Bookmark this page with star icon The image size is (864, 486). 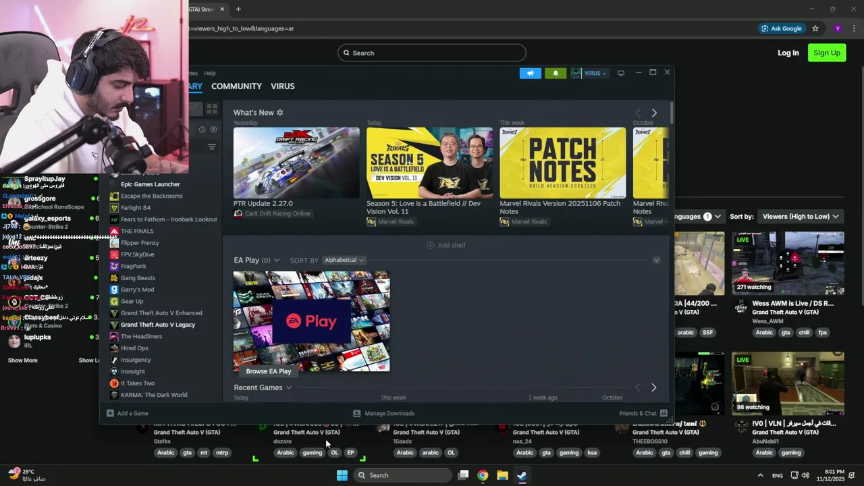tap(815, 28)
